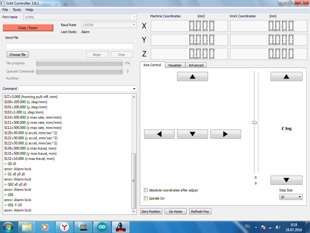The width and height of the screenshot is (310, 233).
Task: Click the console log scrollbar thumb
Action: [x=134, y=181]
